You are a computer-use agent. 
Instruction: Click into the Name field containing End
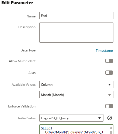tap(76, 16)
